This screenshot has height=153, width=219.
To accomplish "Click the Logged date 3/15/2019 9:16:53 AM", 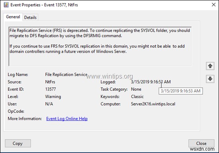I will [151, 82].
